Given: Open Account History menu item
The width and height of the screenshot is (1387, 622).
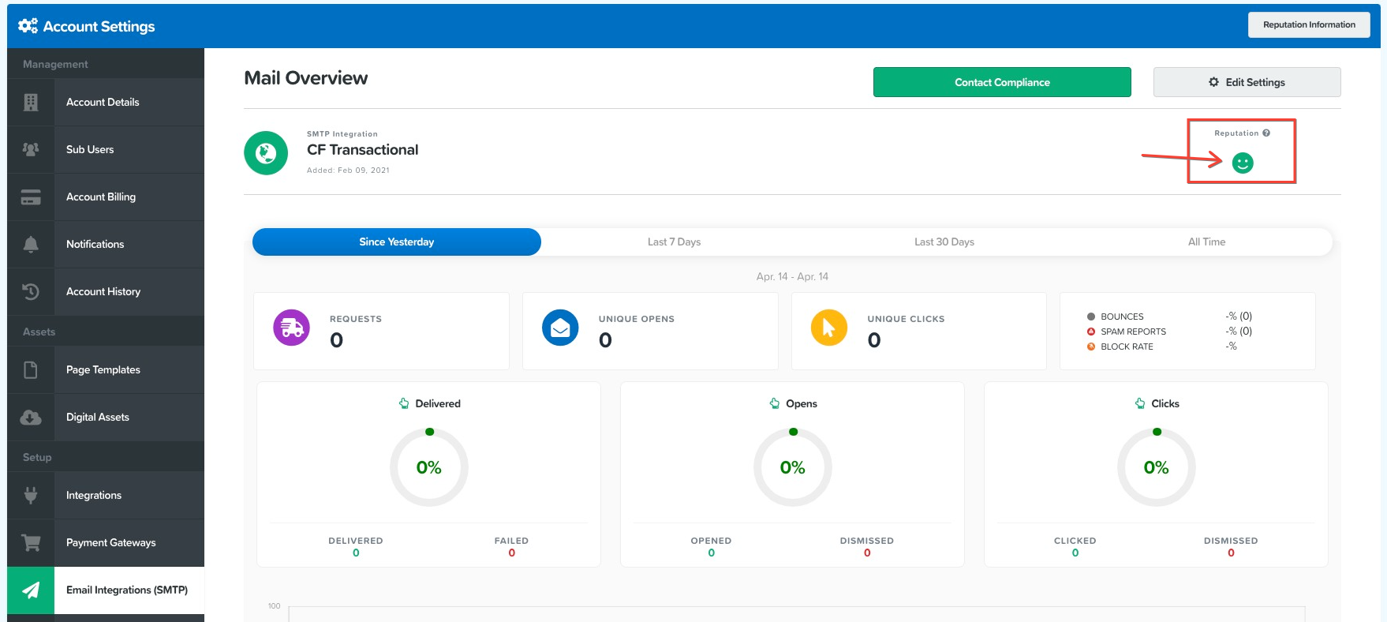Looking at the screenshot, I should click(x=106, y=291).
